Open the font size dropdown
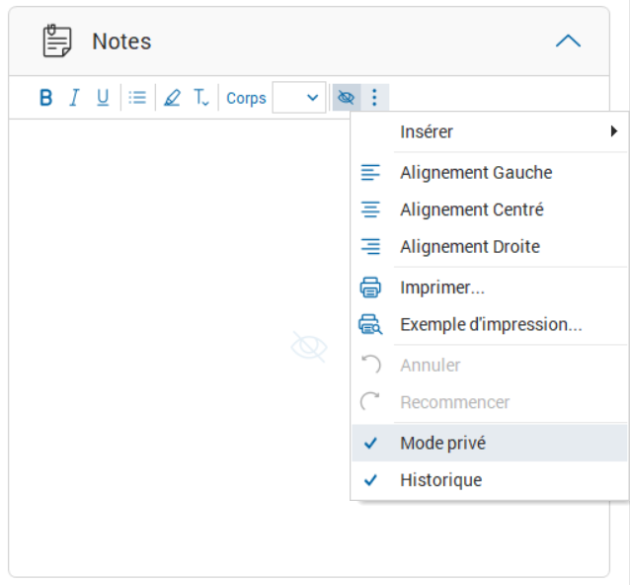 (300, 98)
